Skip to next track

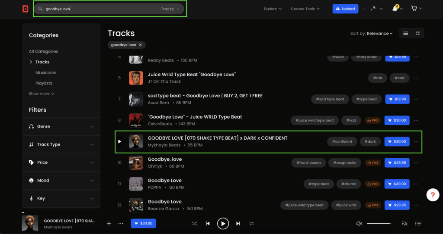238,224
